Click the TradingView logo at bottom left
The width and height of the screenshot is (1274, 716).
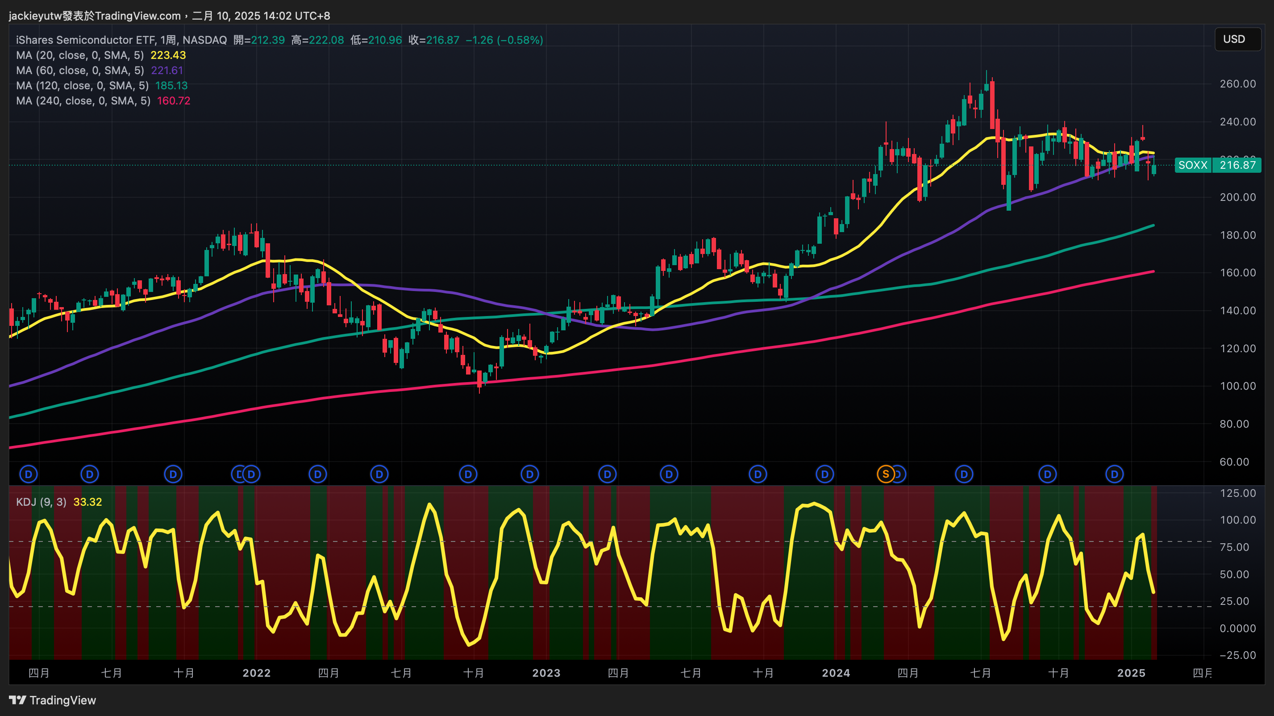point(52,700)
